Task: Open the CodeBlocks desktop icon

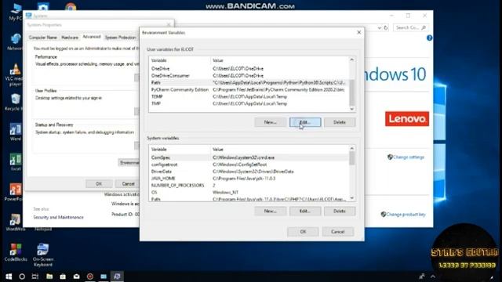Action: click(x=16, y=252)
